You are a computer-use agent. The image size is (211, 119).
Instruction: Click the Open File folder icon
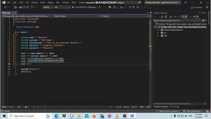click(20, 7)
